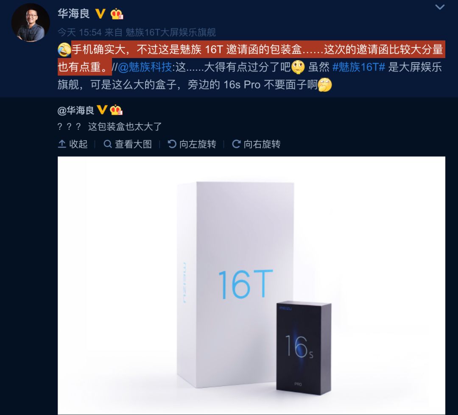This screenshot has width=458, height=415.
Task: Open the 魅族16T大屏娱乐旗舰 source link
Action: tap(170, 32)
